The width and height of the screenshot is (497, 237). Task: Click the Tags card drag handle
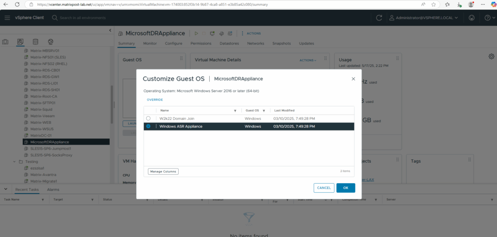click(x=469, y=160)
